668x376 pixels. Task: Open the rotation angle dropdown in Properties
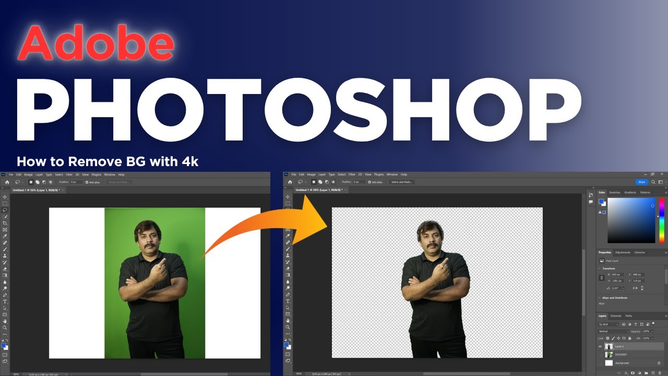[623, 288]
